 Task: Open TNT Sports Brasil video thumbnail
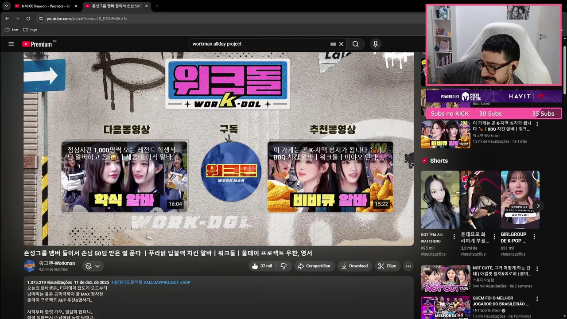point(445,307)
